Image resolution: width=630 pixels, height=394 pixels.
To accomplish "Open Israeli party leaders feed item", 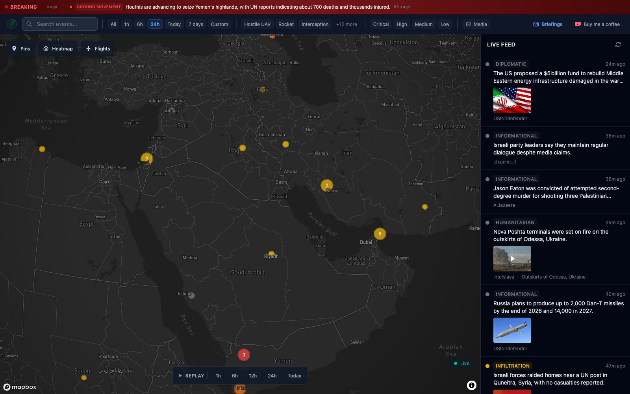I will click(x=555, y=149).
